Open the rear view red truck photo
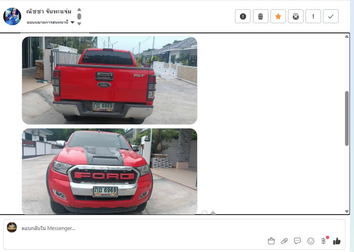The width and height of the screenshot is (354, 252). (x=109, y=80)
